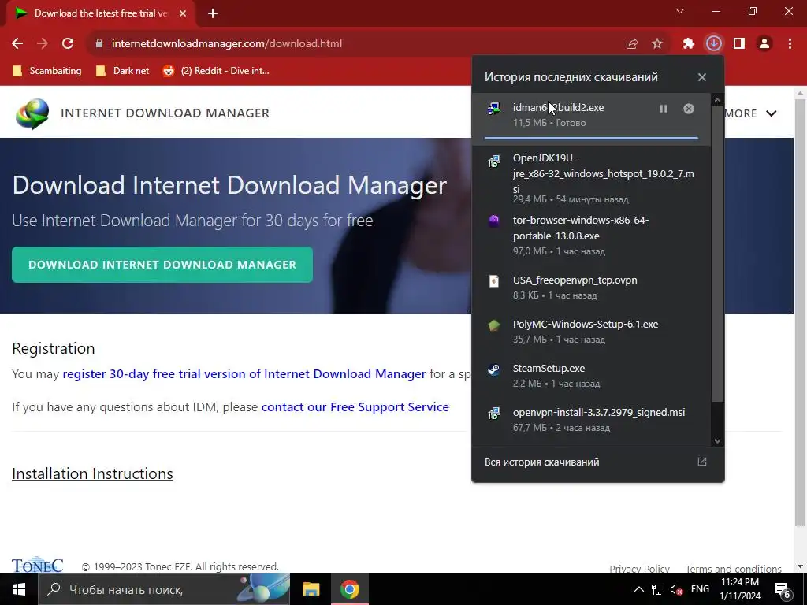Open tor-browser-windows portable exe entry
This screenshot has height=605, width=807.
pyautogui.click(x=591, y=235)
